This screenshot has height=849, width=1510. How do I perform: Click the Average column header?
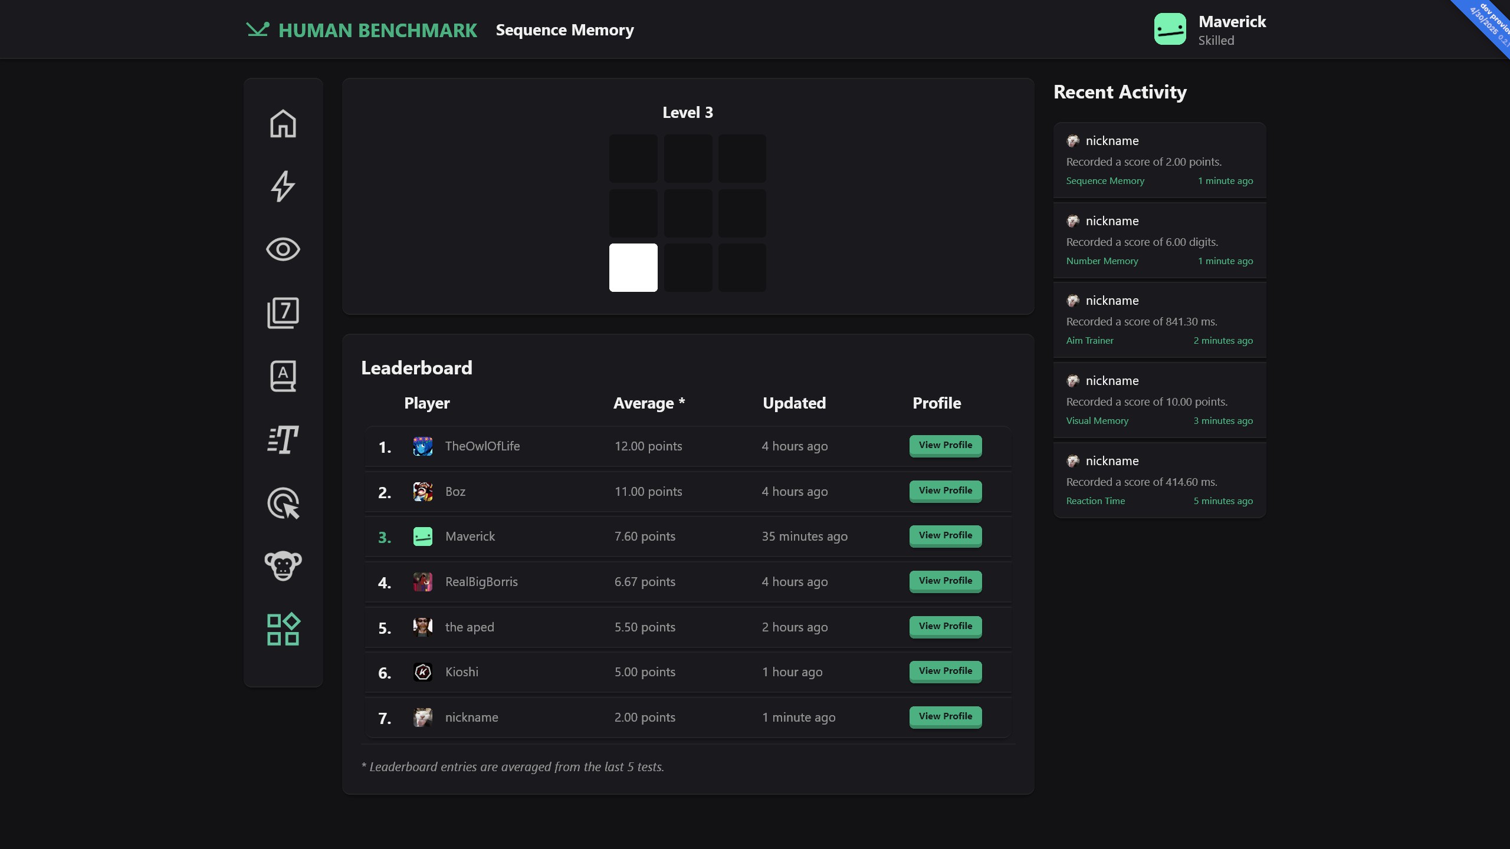(x=649, y=403)
